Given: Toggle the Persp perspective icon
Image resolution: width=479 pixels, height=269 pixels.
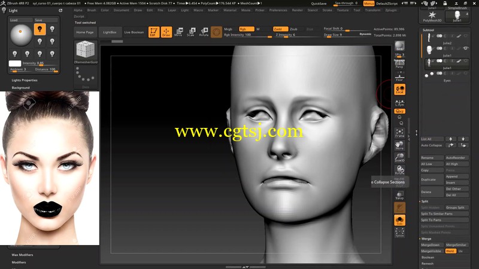Looking at the screenshot, I should tap(399, 63).
